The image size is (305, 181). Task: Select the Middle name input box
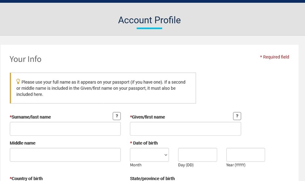(65, 155)
